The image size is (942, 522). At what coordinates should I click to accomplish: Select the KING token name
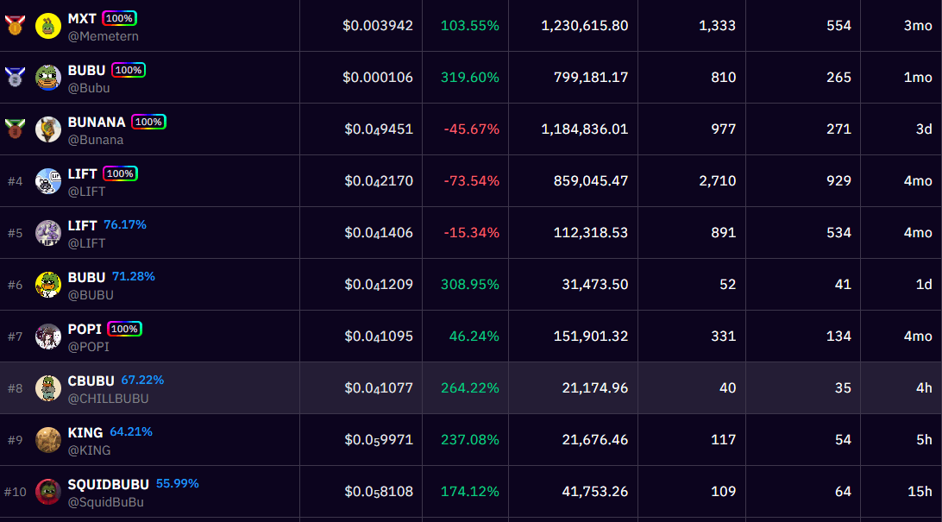click(85, 432)
